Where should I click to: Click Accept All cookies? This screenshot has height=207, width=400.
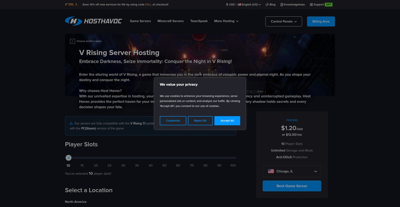[x=227, y=121]
